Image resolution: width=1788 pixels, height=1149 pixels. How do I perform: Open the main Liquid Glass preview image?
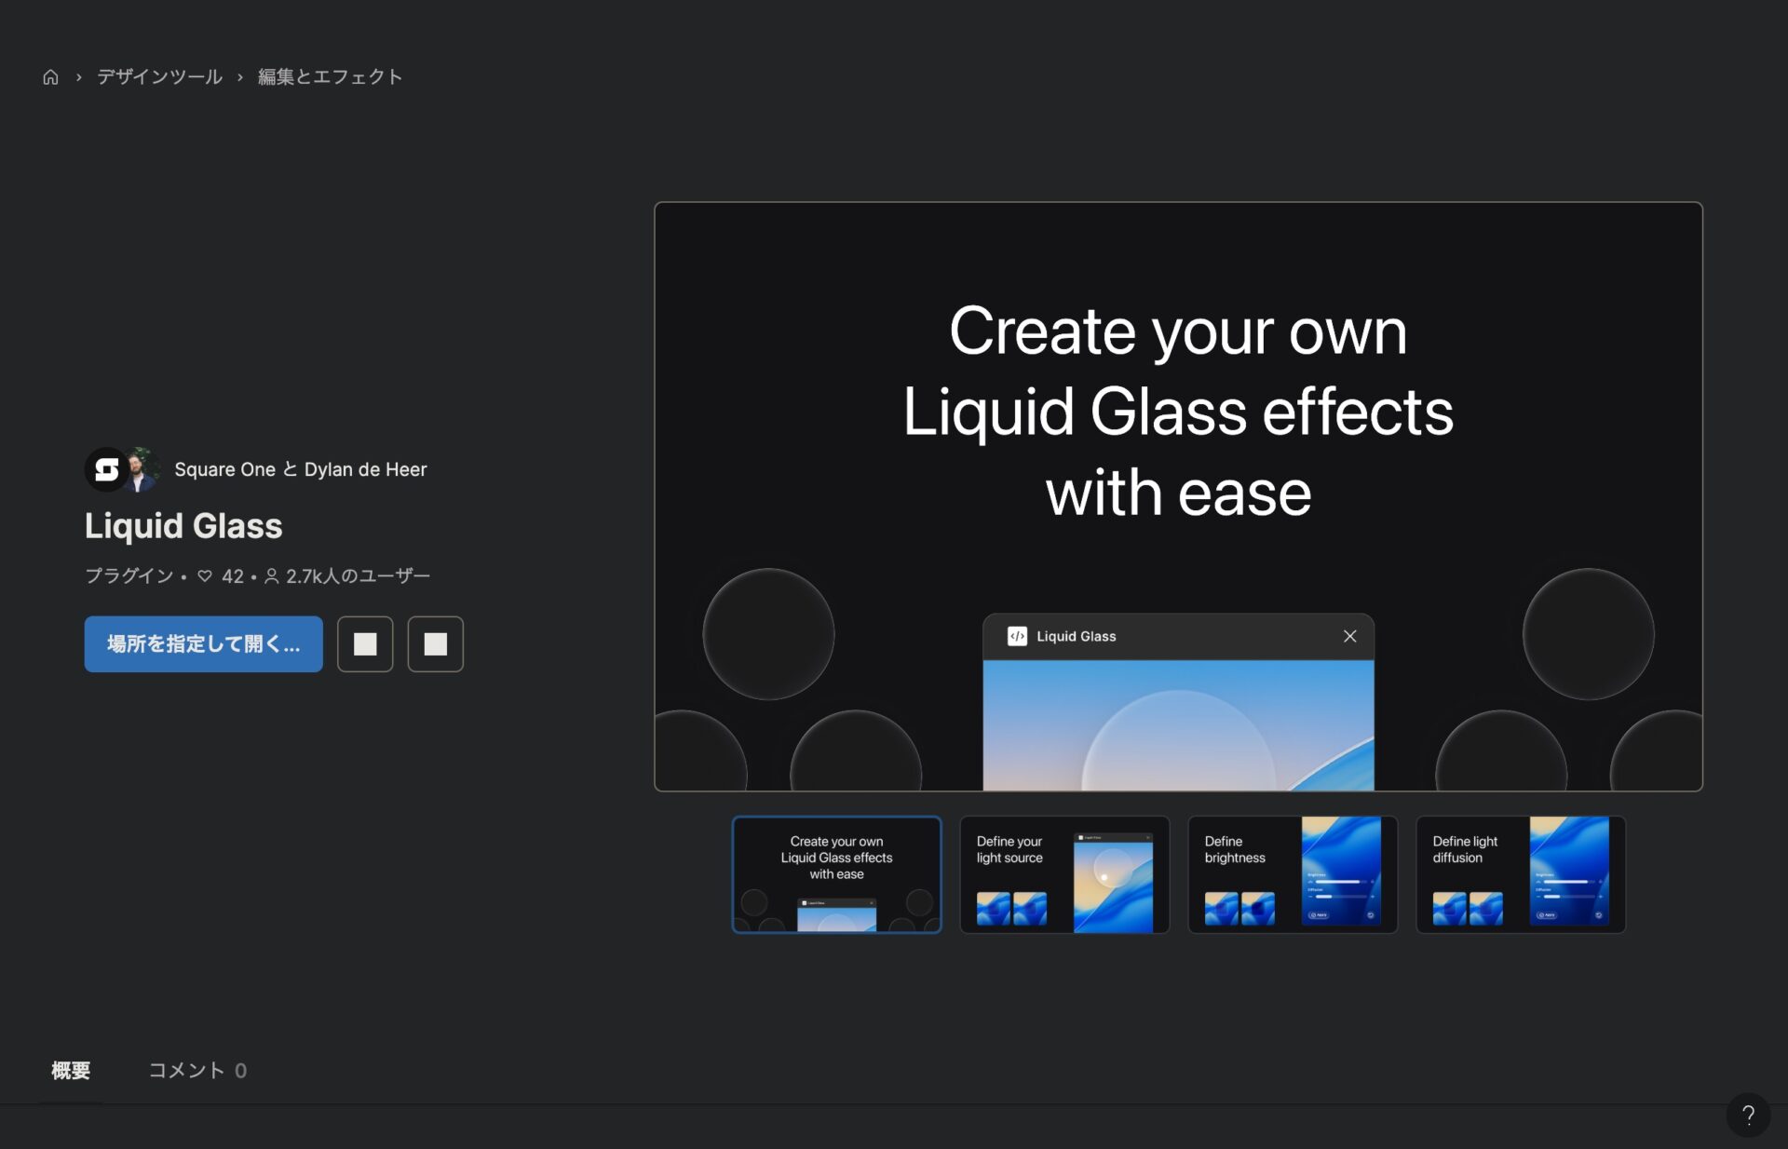1178,496
